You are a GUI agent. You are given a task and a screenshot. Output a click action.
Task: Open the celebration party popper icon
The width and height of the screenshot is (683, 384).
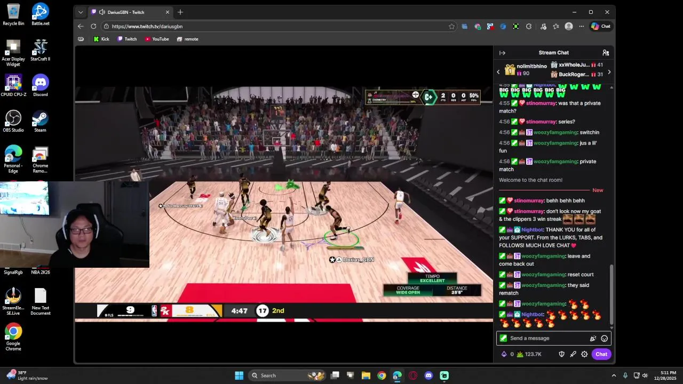coord(593,338)
